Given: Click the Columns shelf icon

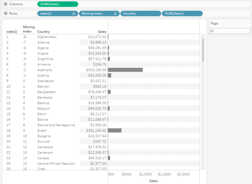Looking at the screenshot, I should tap(5, 4).
